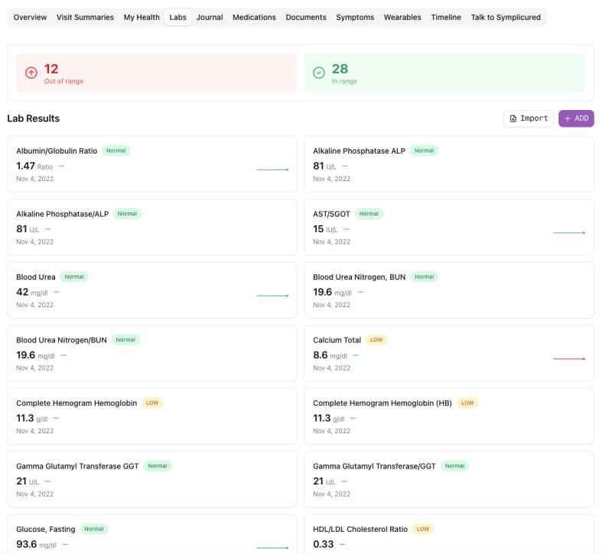Click the Import button
Screen dimensions: 612x554
[x=529, y=118]
